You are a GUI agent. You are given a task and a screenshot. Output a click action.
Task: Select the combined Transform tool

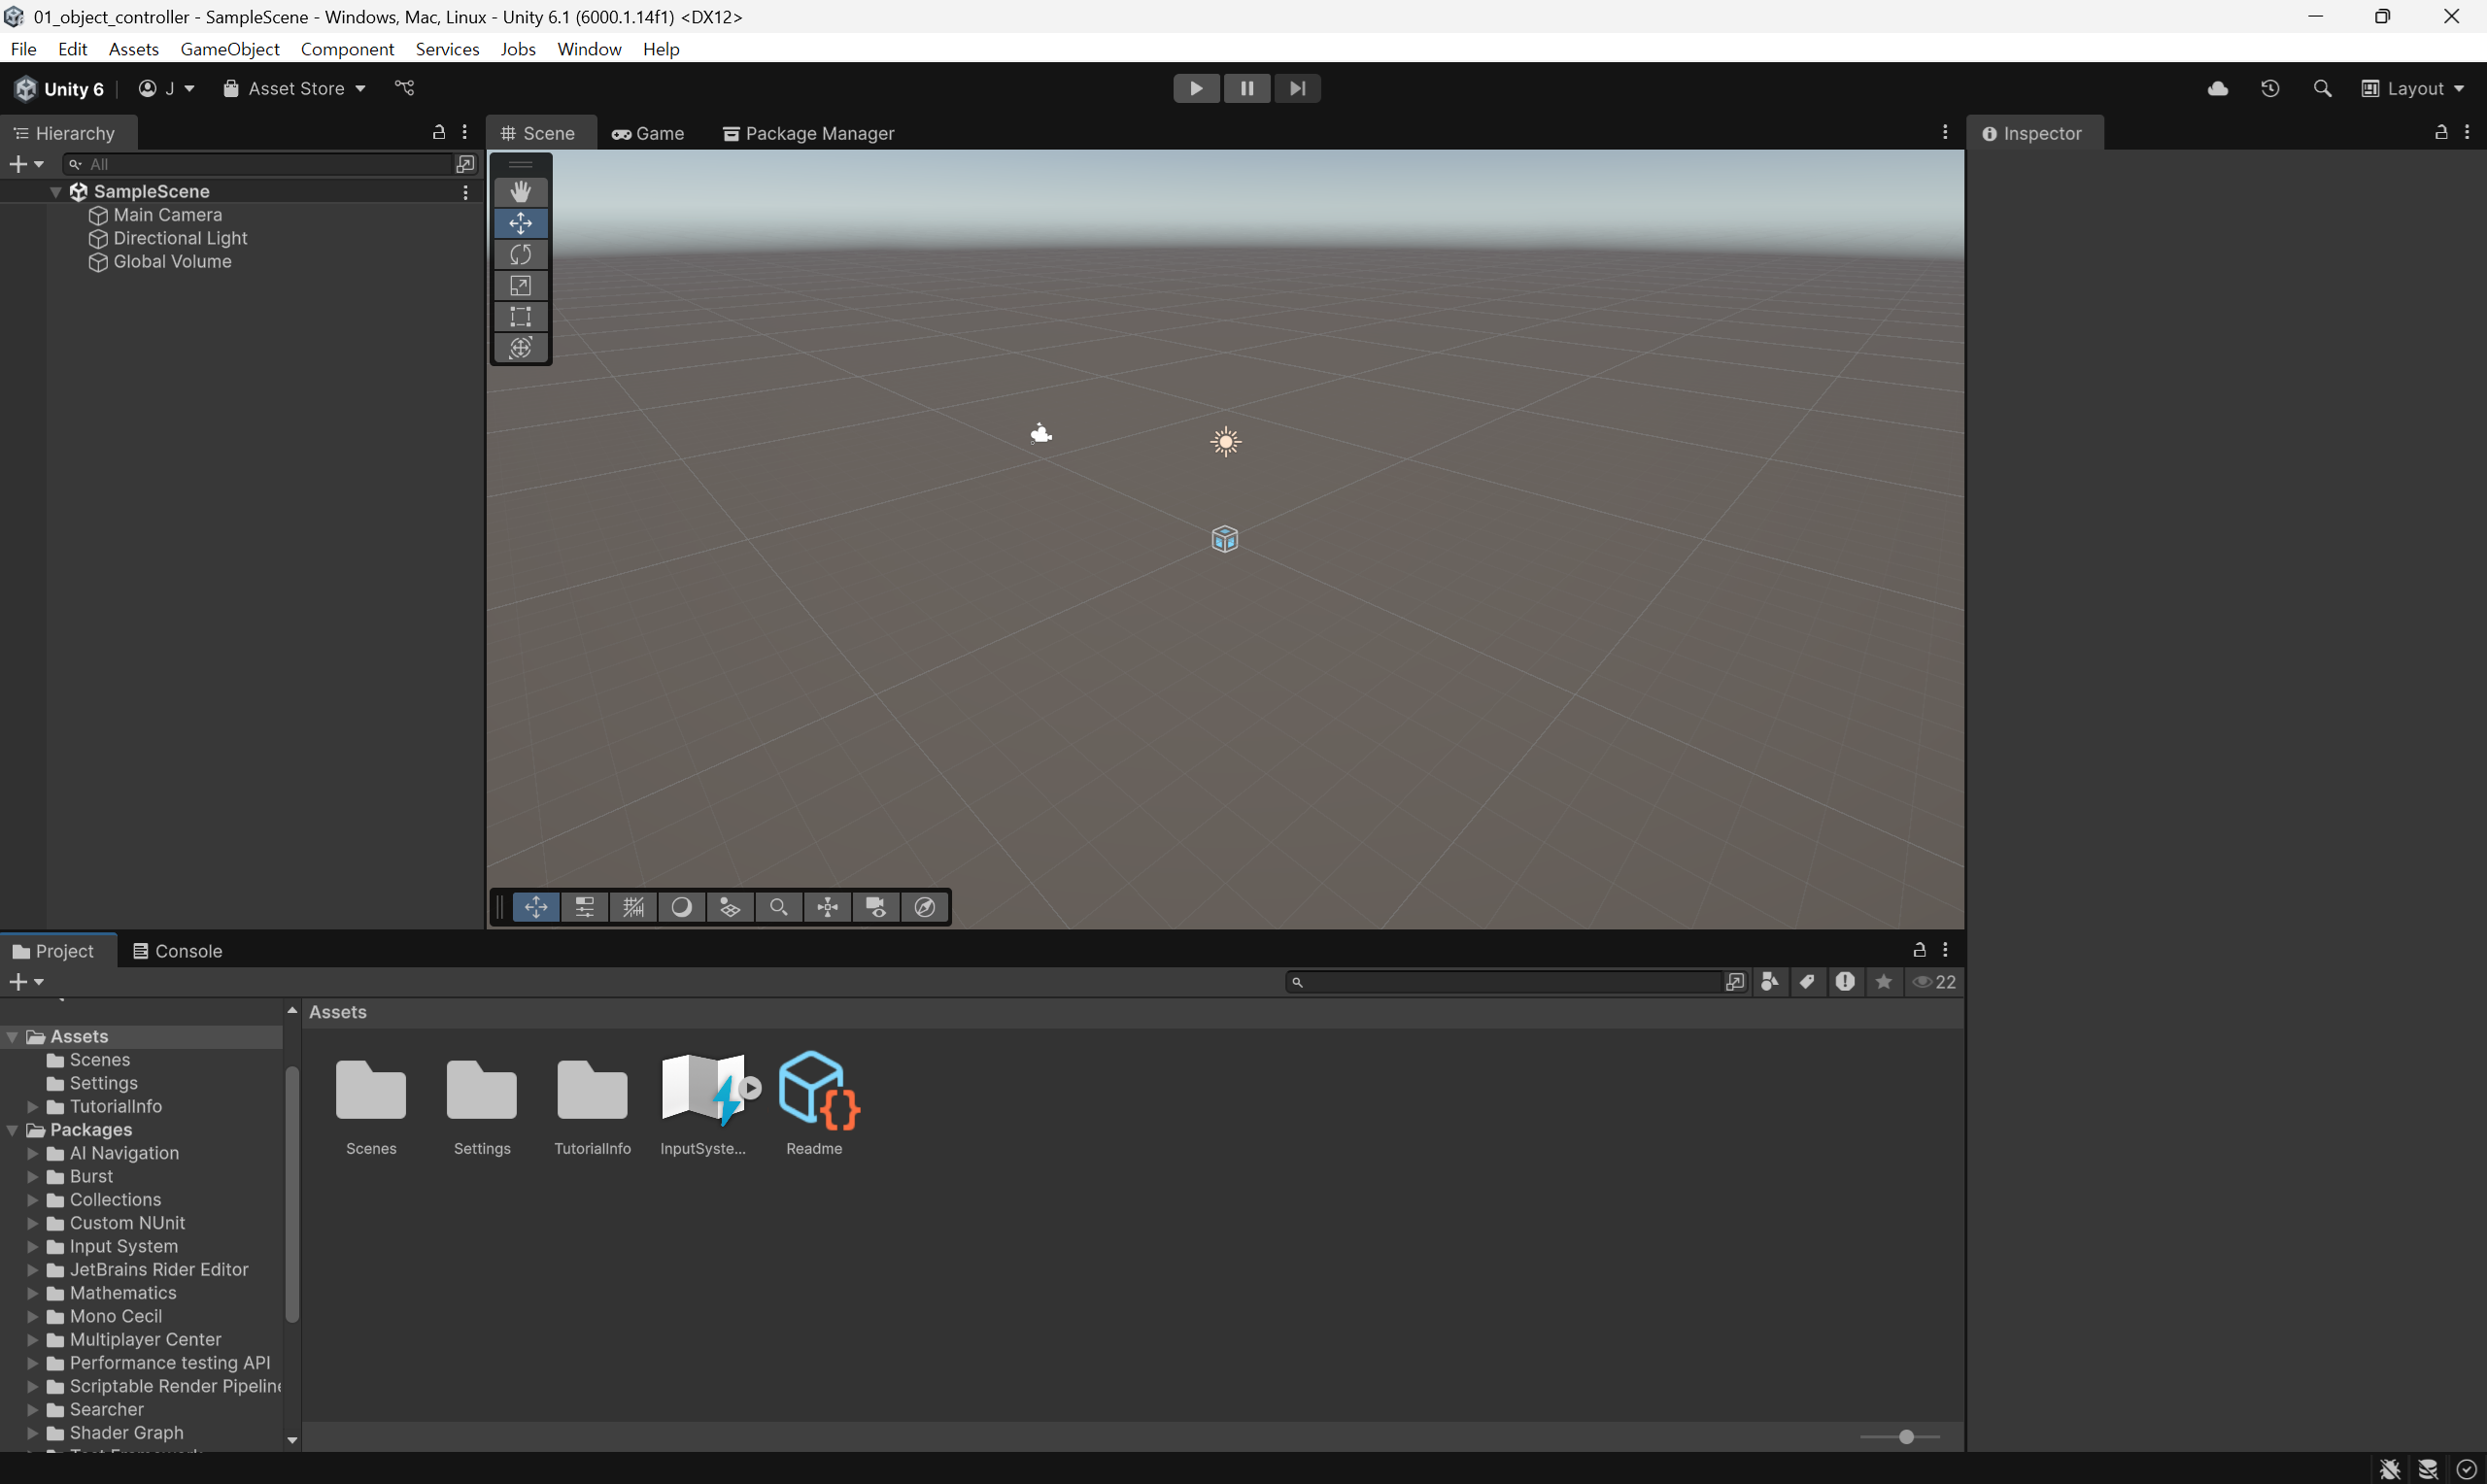coord(520,348)
